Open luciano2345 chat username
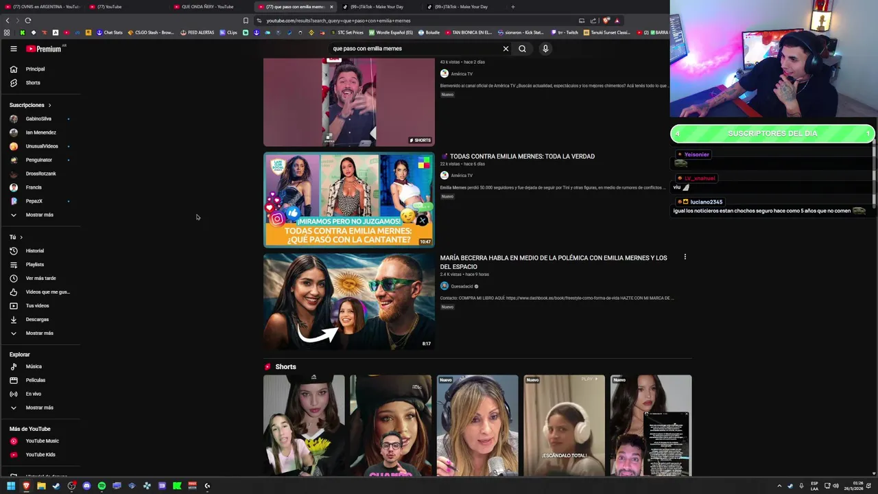 [706, 202]
